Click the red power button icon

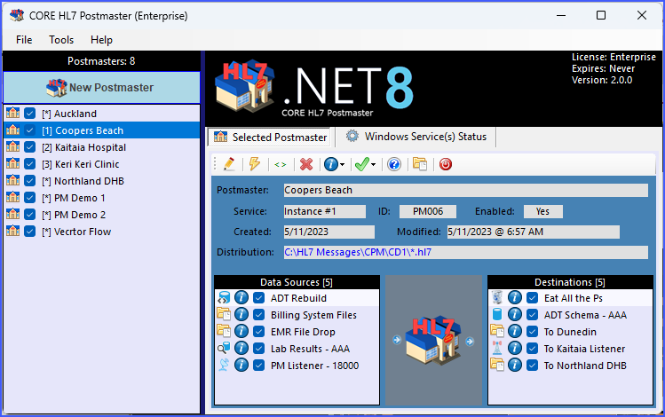point(446,164)
